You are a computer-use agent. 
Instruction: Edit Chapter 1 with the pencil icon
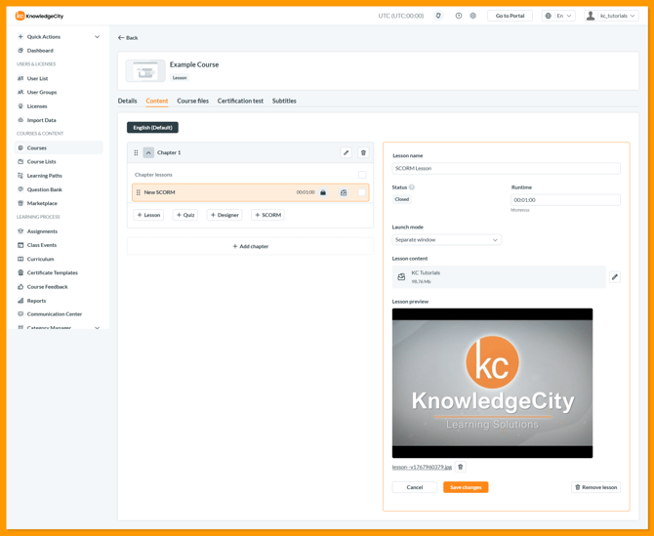click(x=346, y=152)
